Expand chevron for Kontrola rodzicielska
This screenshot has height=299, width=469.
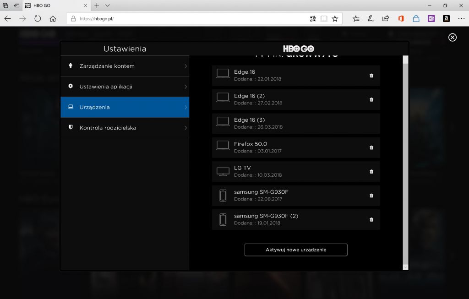point(185,128)
